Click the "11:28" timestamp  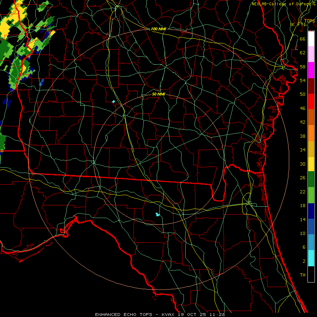point(218,315)
